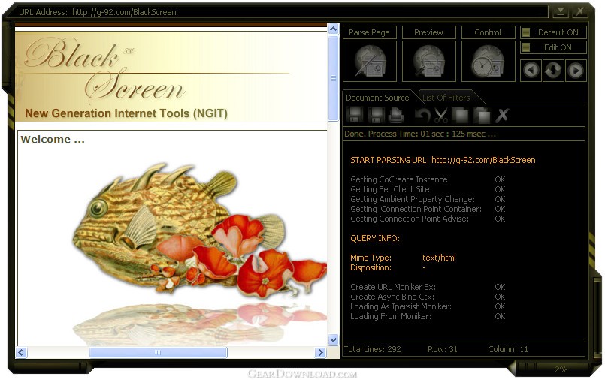Click the Parse Page label button
This screenshot has height=380, width=605.
[369, 32]
